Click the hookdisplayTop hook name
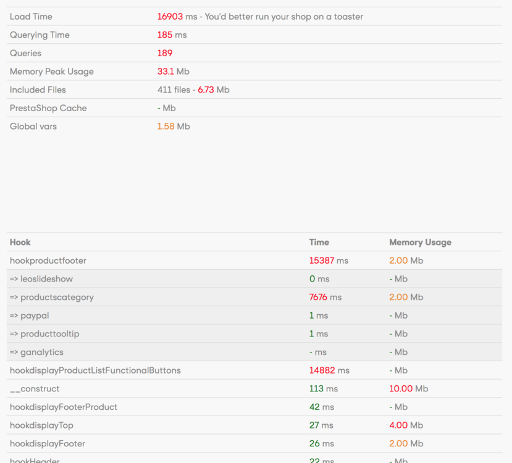Viewport: 512px width, 463px height. [x=41, y=425]
